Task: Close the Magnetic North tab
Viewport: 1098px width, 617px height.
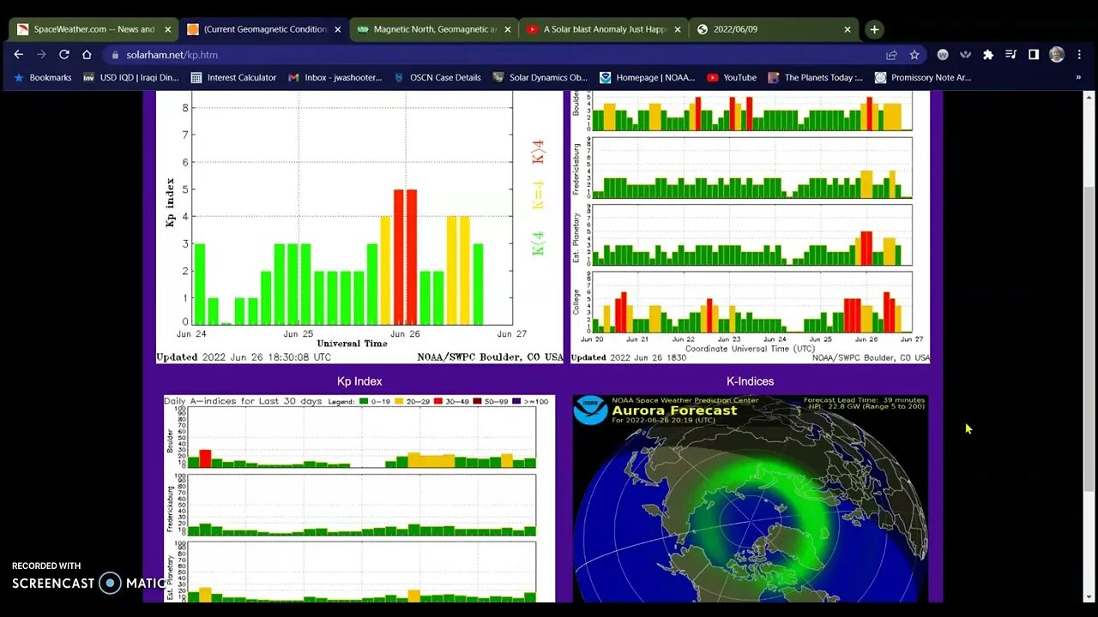Action: pos(508,29)
